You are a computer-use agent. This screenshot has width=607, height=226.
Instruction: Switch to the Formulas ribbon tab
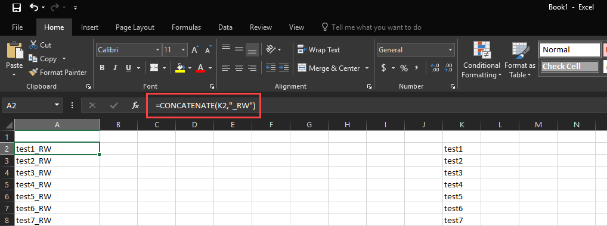[186, 27]
